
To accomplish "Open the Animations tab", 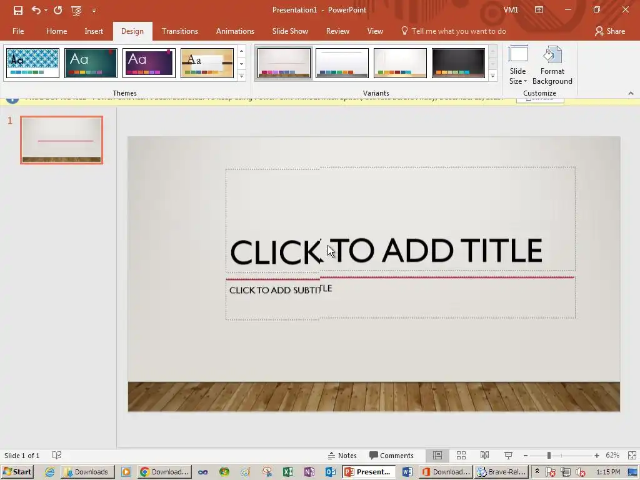I will 235,31.
